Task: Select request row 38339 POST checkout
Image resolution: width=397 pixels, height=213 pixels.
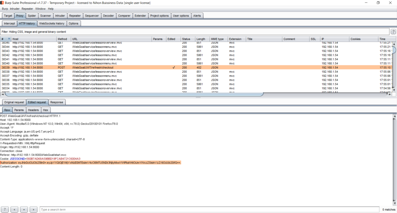Action: click(196, 67)
